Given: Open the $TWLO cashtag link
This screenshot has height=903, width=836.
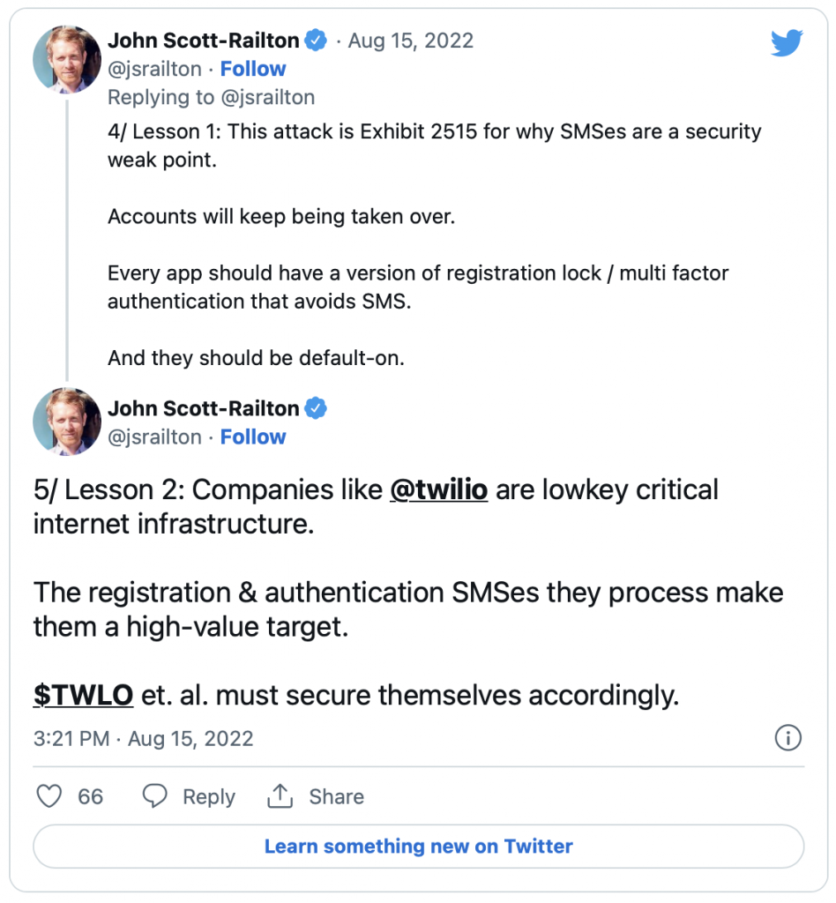Looking at the screenshot, I should [84, 695].
